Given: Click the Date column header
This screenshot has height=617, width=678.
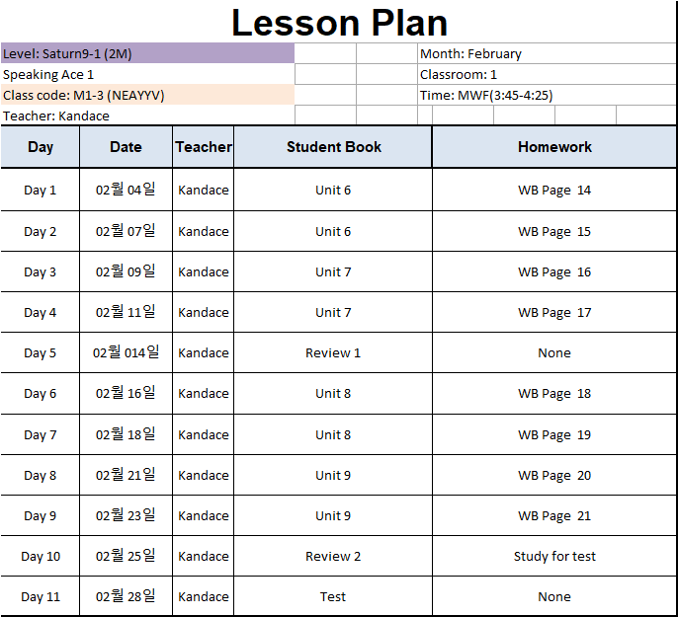Looking at the screenshot, I should pyautogui.click(x=126, y=147).
